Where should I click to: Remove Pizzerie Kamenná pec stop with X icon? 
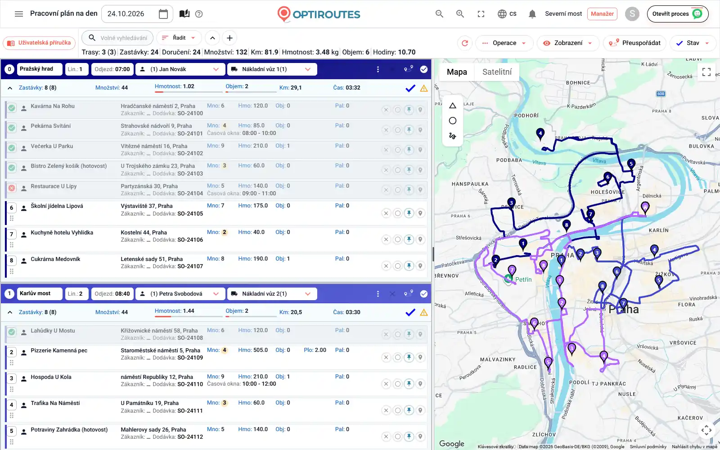pyautogui.click(x=386, y=357)
